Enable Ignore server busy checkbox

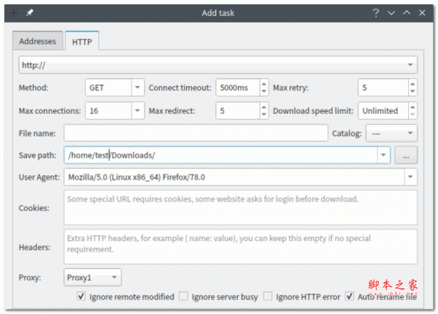click(183, 296)
